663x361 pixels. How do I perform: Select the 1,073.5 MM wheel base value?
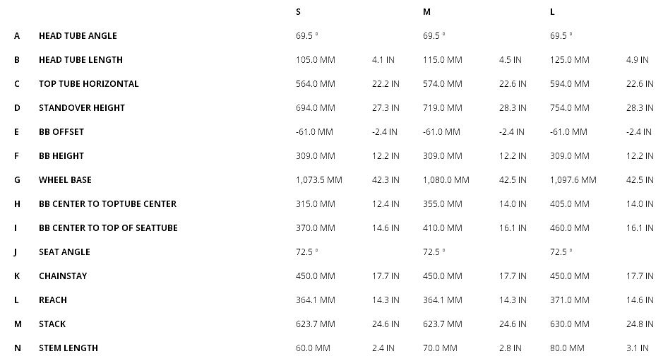pos(318,179)
